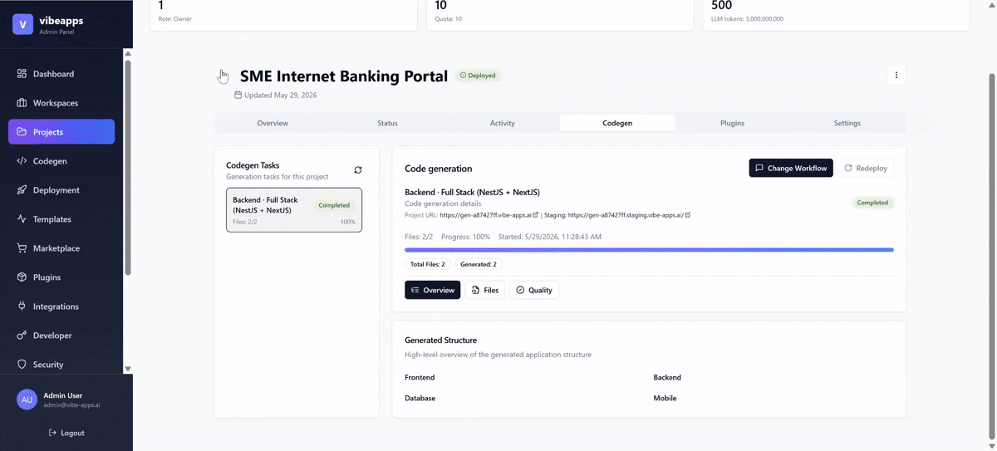Switch to the Status tab
997x451 pixels.
tap(387, 123)
